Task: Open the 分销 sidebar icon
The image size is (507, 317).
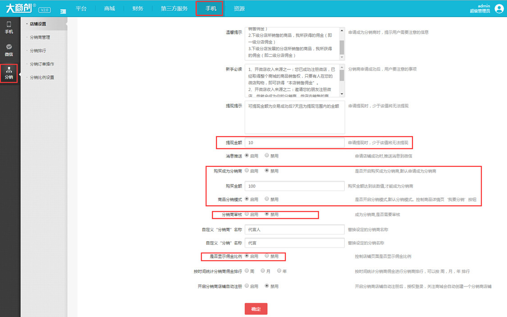Action: (9, 73)
